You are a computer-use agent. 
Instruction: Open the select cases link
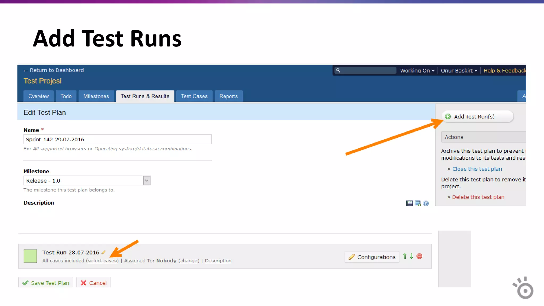pyautogui.click(x=102, y=261)
